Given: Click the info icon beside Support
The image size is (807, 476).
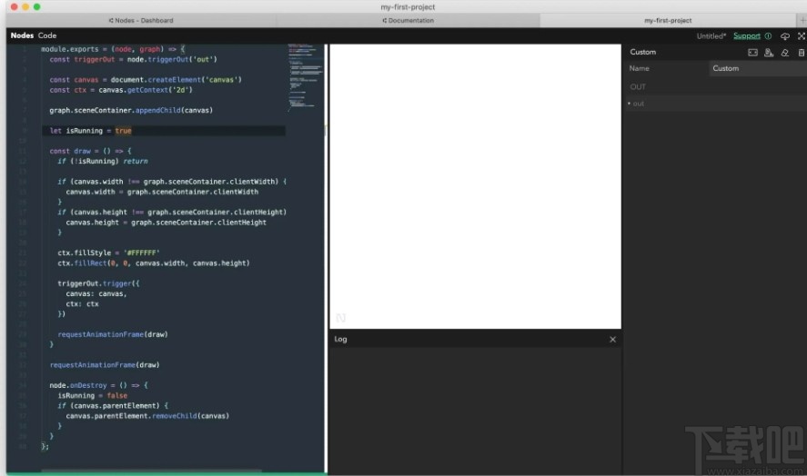Looking at the screenshot, I should click(x=768, y=36).
